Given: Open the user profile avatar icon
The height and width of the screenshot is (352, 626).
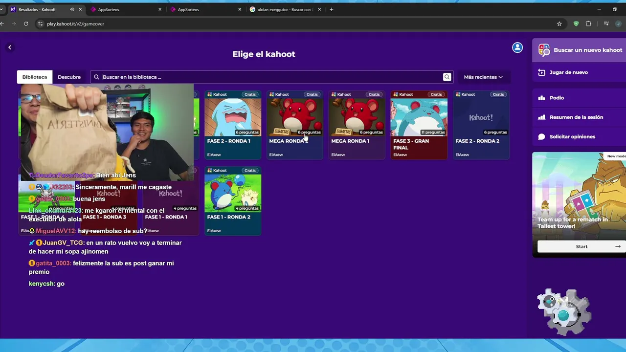Looking at the screenshot, I should pos(517,47).
